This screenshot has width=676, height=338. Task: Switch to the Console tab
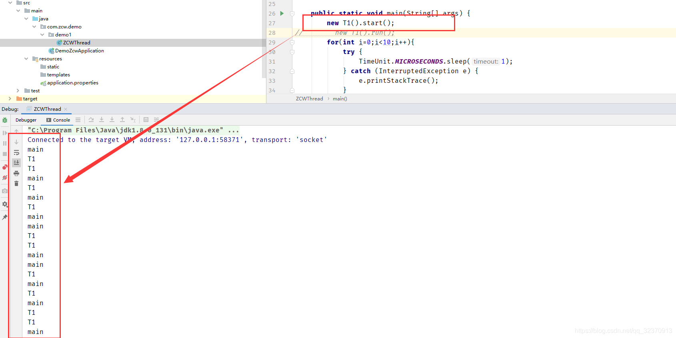pos(58,120)
